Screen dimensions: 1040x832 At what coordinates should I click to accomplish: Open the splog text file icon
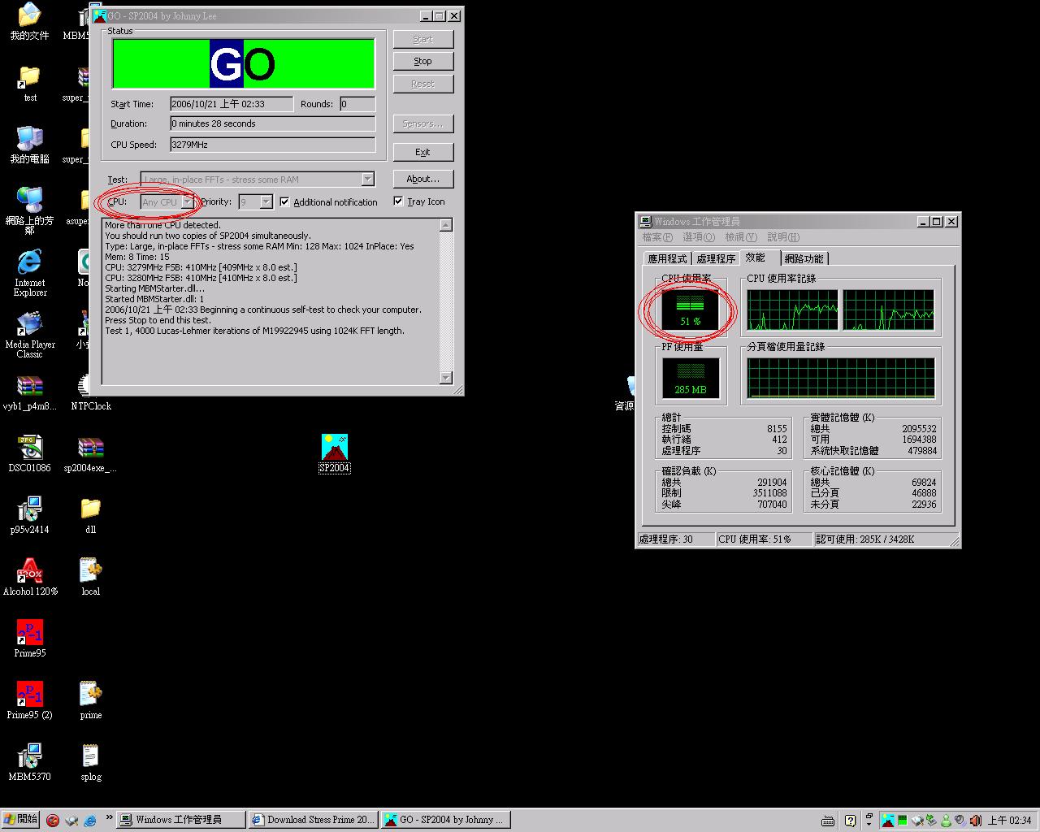coord(91,763)
